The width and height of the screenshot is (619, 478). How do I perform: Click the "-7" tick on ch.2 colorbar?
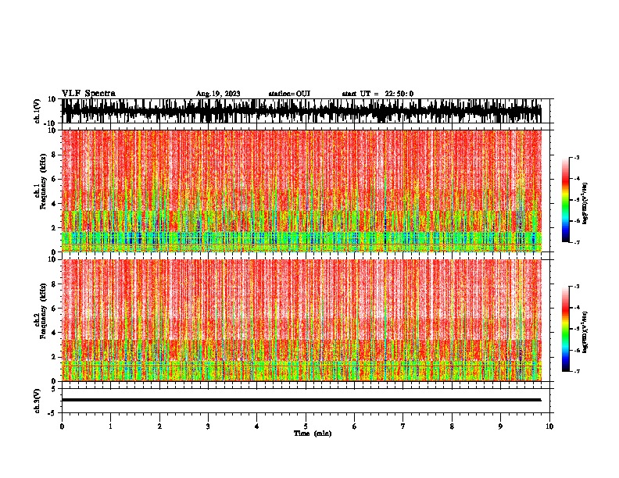[576, 371]
